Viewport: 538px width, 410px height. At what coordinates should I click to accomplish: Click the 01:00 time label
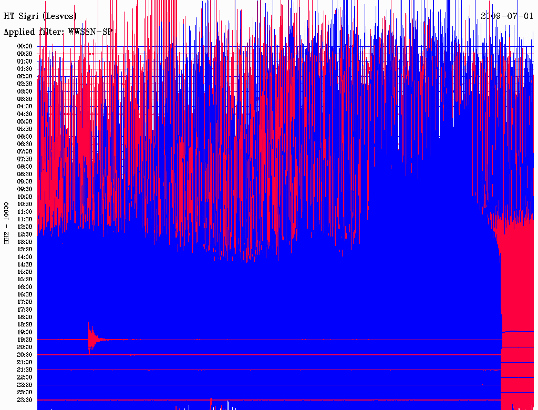click(25, 61)
